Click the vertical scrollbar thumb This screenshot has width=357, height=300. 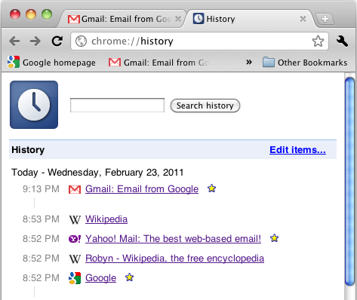(350, 182)
